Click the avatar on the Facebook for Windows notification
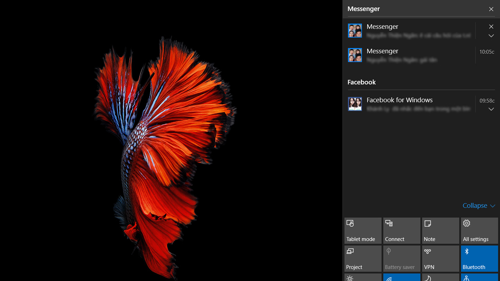Image resolution: width=500 pixels, height=281 pixels. tap(355, 104)
